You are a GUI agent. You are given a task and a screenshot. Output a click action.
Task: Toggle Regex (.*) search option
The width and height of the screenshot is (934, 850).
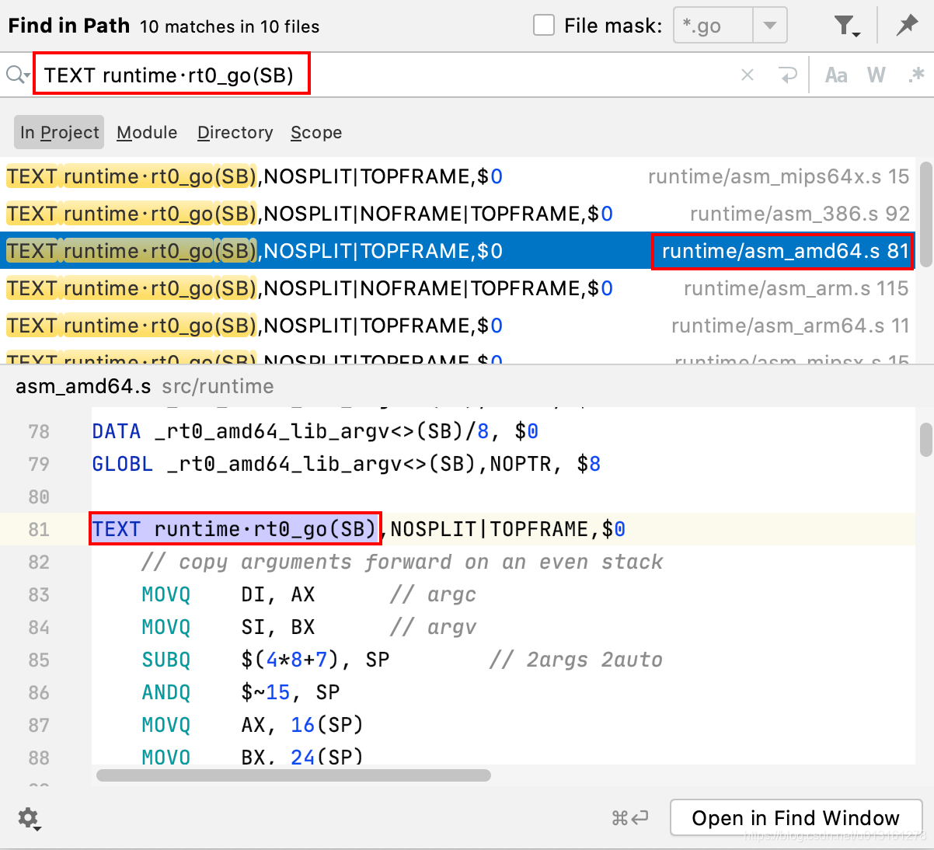point(916,75)
